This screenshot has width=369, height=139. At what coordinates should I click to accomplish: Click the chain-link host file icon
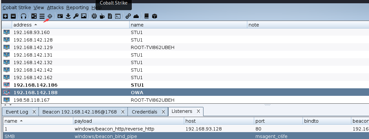(x=128, y=16)
